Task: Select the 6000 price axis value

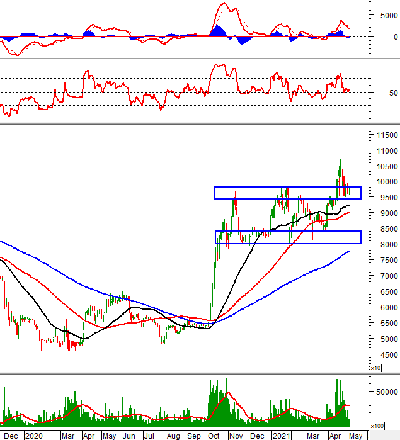Action: (389, 308)
